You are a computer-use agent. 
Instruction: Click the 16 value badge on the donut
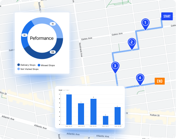[53, 24]
